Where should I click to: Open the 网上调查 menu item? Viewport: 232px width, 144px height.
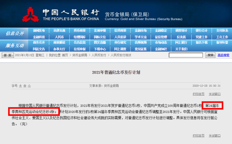tap(120, 49)
